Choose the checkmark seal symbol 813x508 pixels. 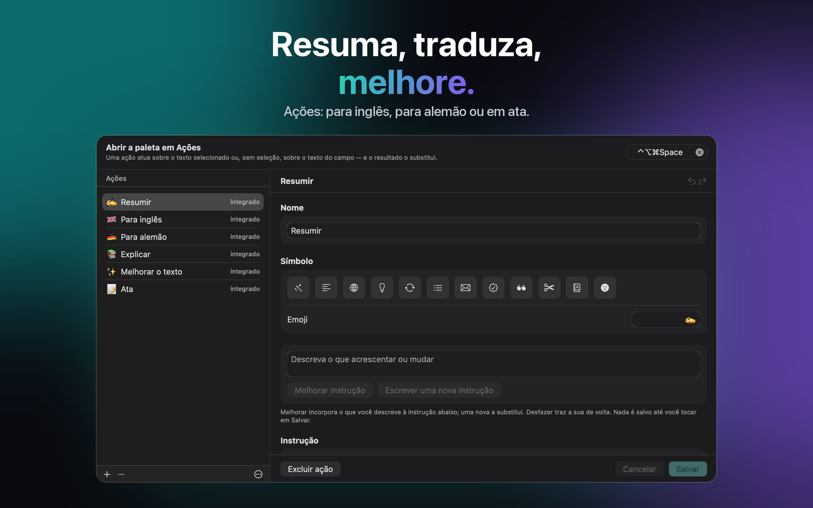point(493,288)
